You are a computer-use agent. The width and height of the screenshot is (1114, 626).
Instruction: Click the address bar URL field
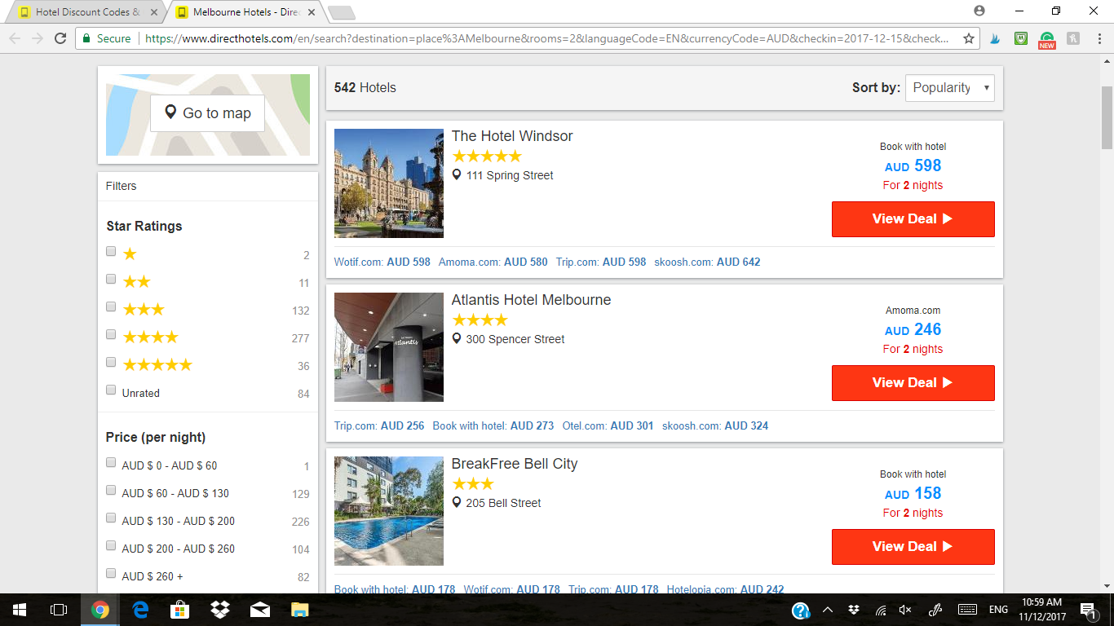546,38
